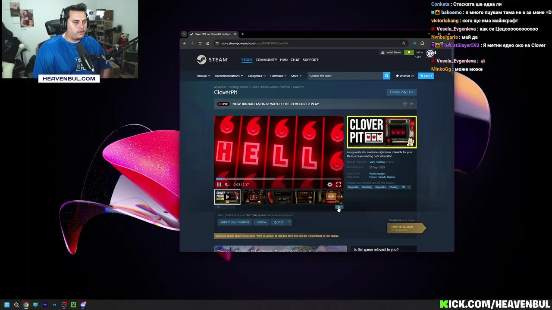The width and height of the screenshot is (552, 310).
Task: Click Strategy Games breadcrumb
Action: 239,87
